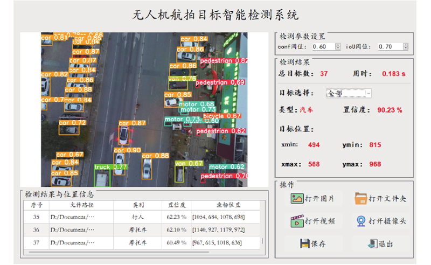Click coordinates cell [1140, 927, 1179, 972]
Screen dimensions: 431x265
tap(225, 229)
